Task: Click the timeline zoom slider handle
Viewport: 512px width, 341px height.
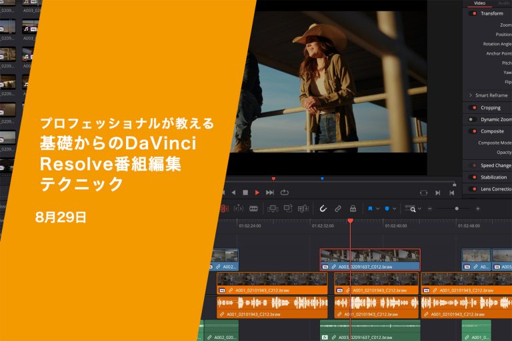Action: pos(457,208)
